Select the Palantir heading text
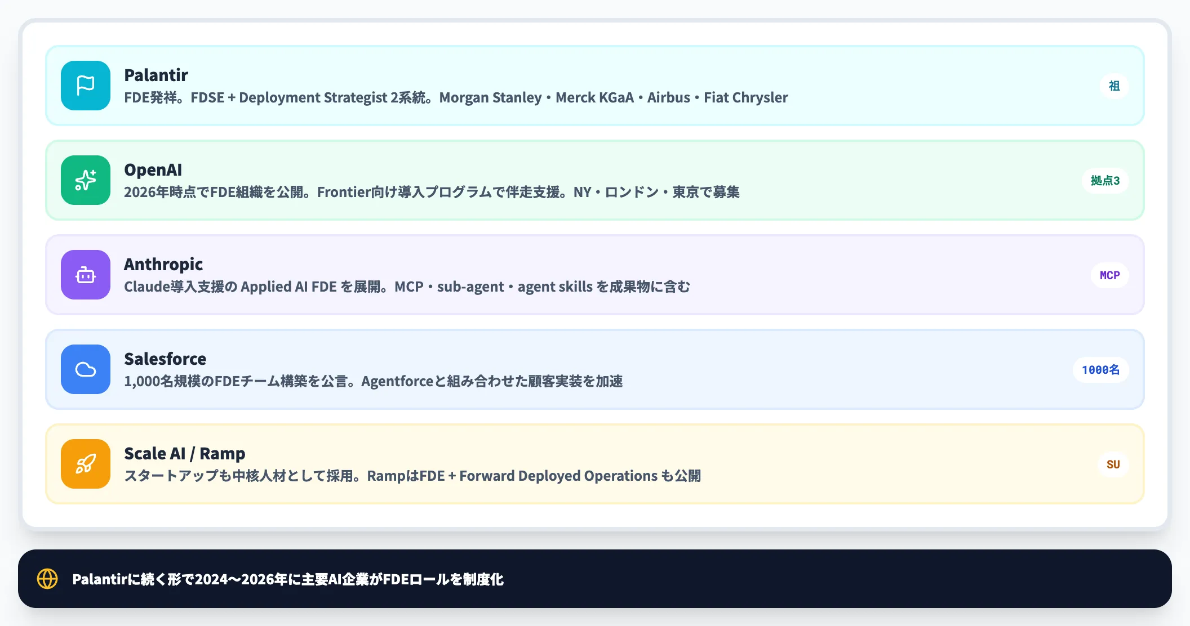 pyautogui.click(x=156, y=75)
